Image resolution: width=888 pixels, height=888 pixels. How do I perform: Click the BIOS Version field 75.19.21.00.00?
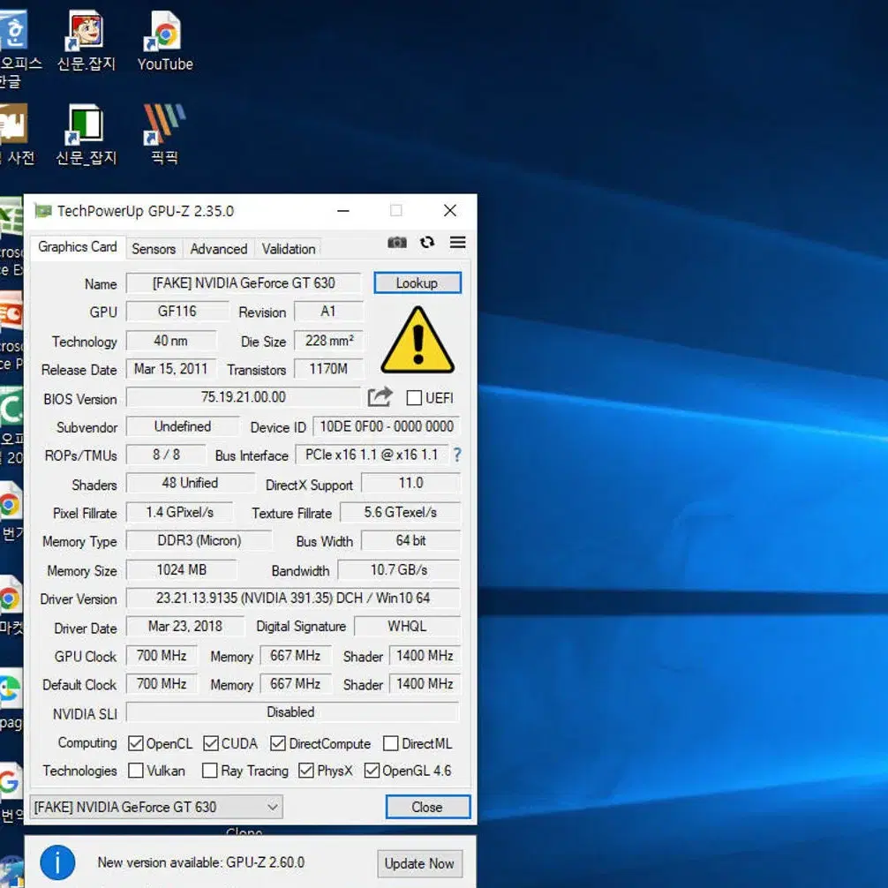[x=244, y=397]
